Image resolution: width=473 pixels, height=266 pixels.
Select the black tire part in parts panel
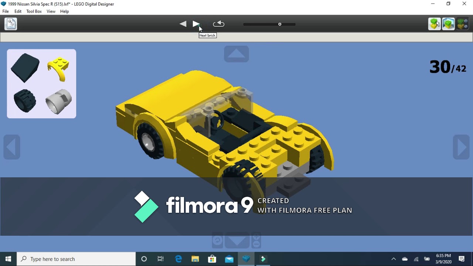tap(25, 100)
